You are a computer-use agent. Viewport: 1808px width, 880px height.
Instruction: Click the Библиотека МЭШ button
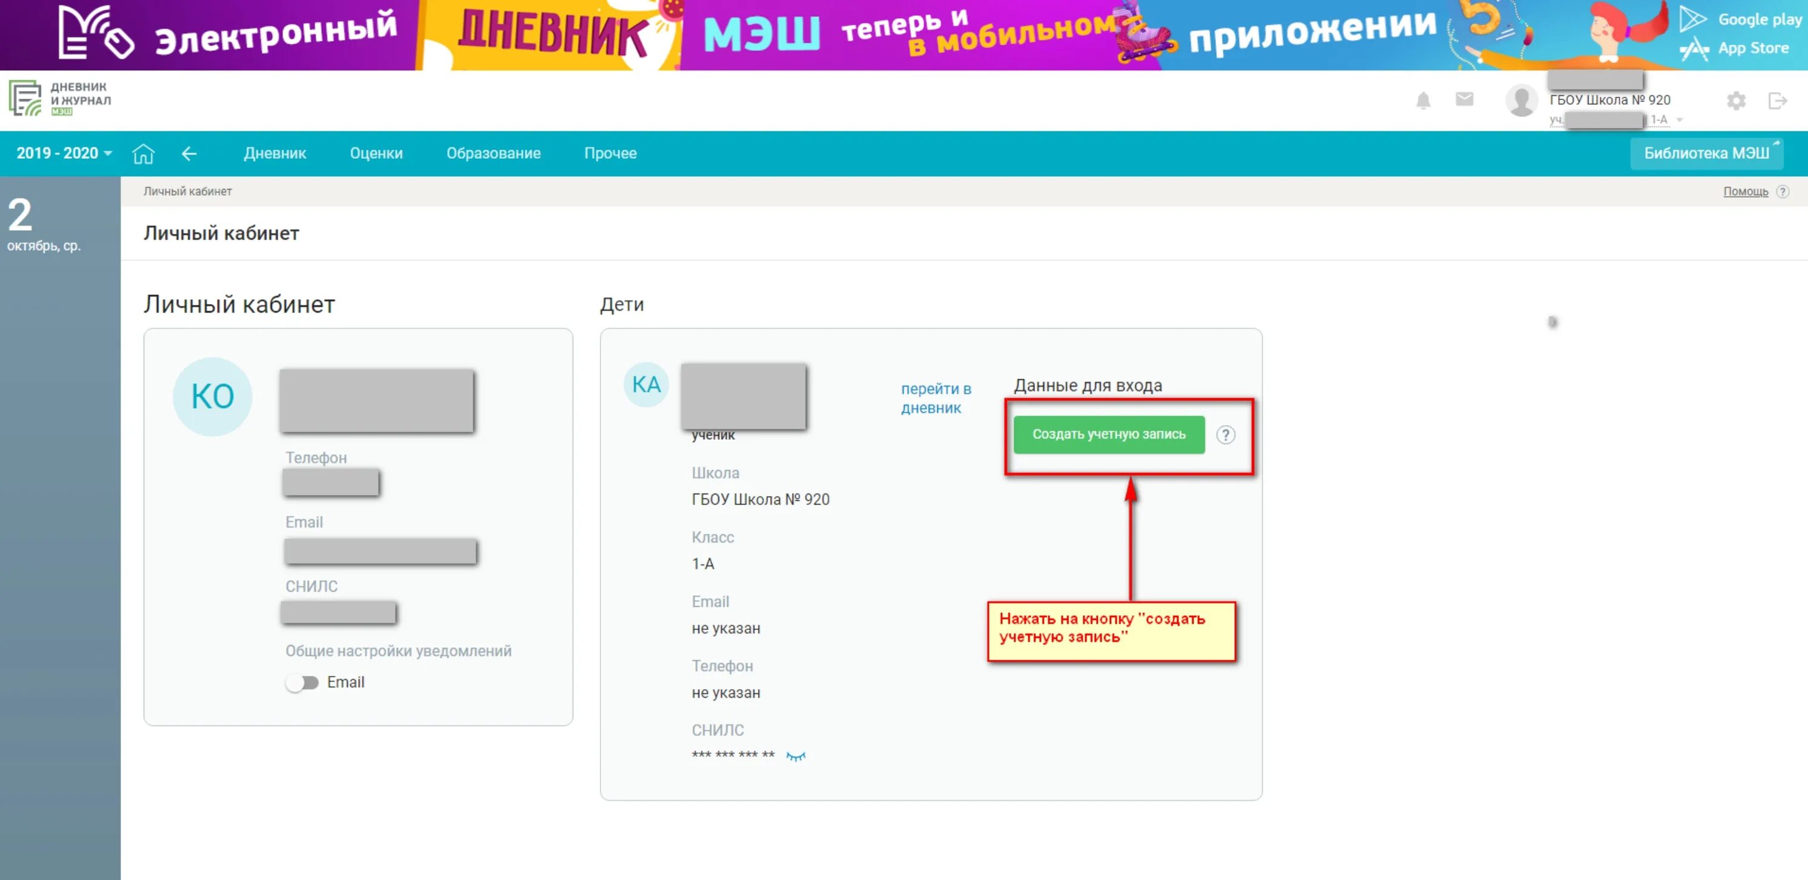click(1710, 153)
